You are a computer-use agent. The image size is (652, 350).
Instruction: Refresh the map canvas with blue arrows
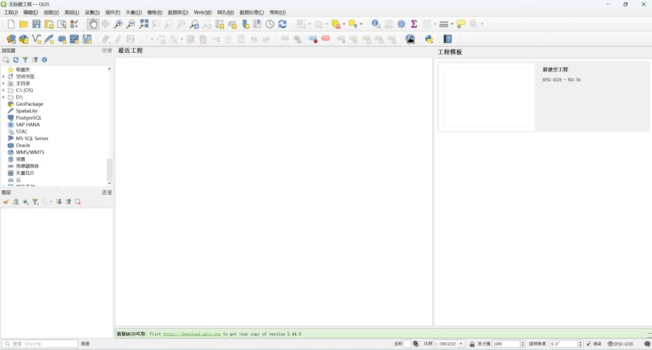pos(283,24)
